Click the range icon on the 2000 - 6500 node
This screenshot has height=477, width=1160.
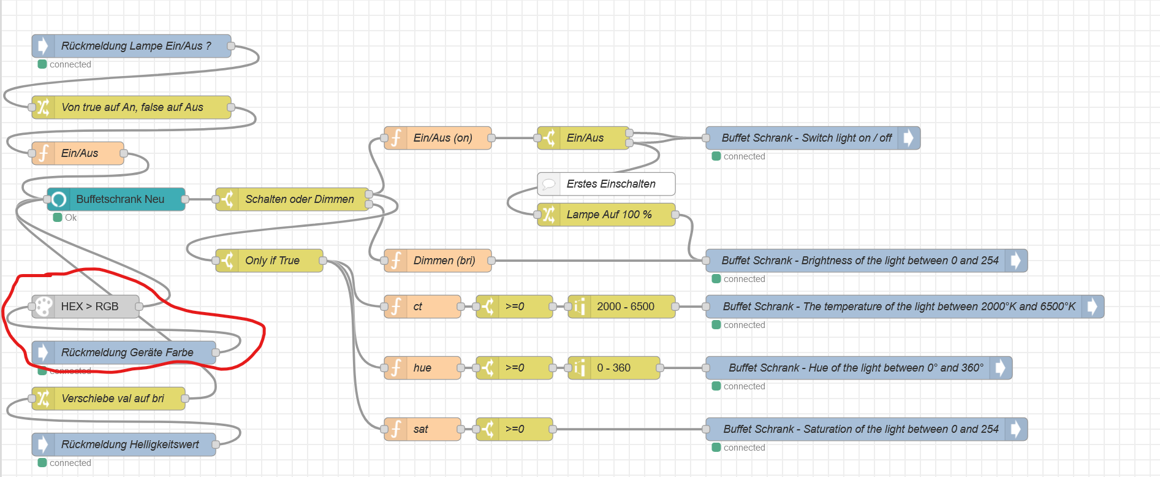pos(580,307)
